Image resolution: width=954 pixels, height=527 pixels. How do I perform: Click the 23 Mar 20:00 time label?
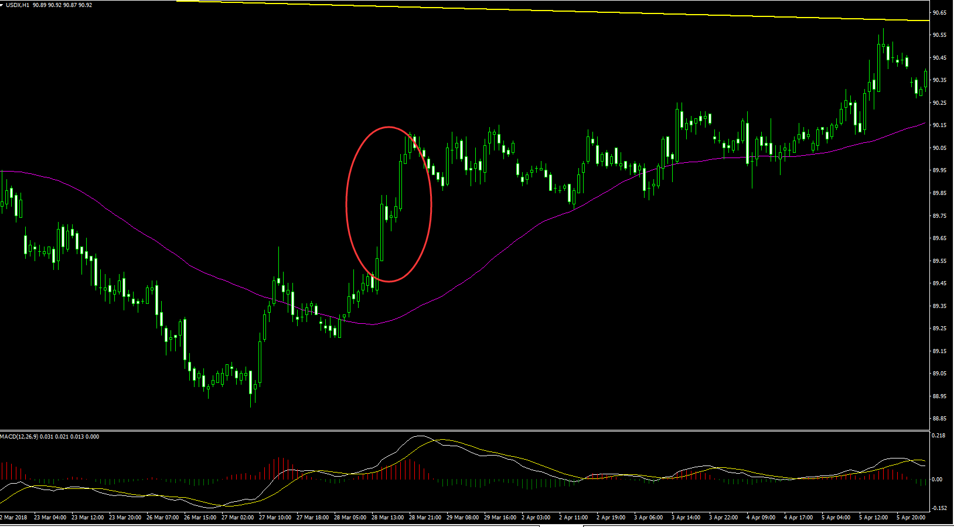[125, 518]
